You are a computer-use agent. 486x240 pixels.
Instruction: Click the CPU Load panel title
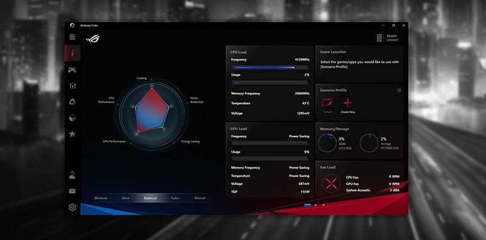(x=238, y=52)
